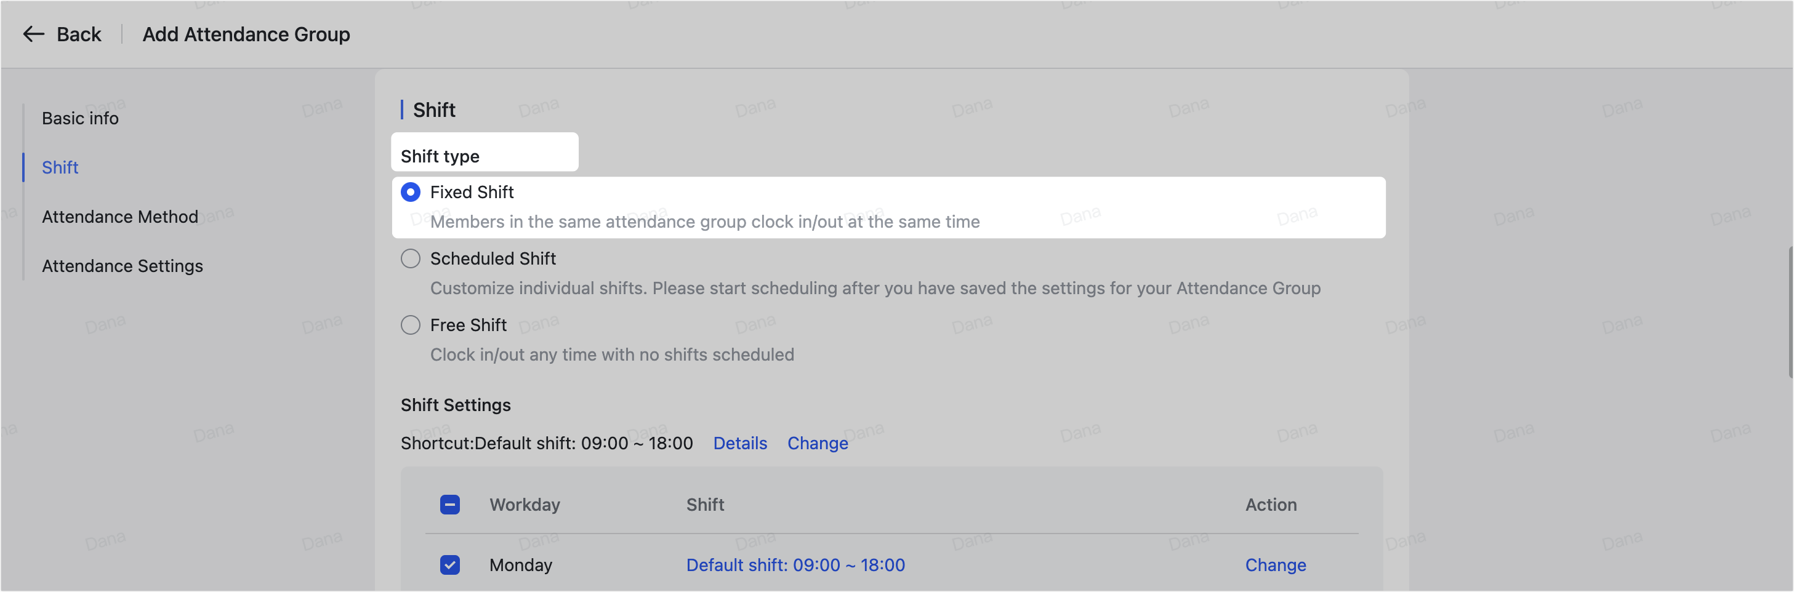1794x592 pixels.
Task: Click the Fixed Shift radio icon
Action: [x=410, y=191]
